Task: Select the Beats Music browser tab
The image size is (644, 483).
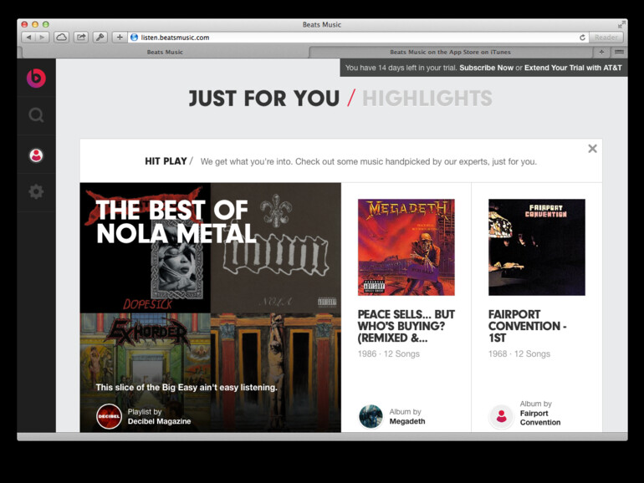Action: coord(165,52)
